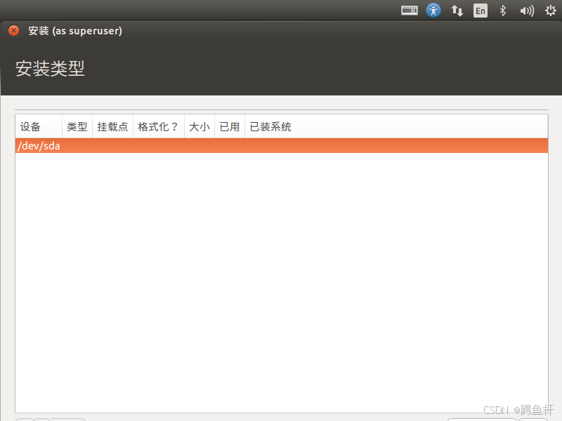This screenshot has width=562, height=421.
Task: Click the 已用 column header
Action: 230,127
